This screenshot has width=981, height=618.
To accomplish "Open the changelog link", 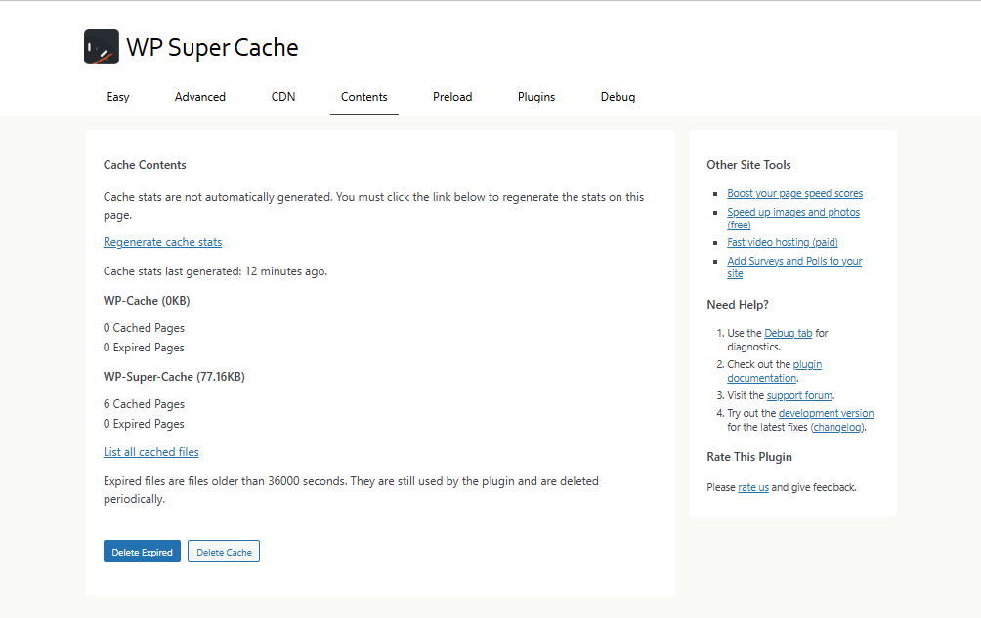I will pos(837,427).
